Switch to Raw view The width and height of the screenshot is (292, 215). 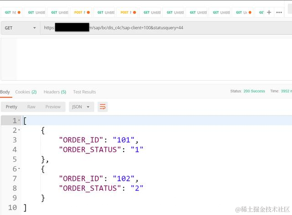click(x=31, y=107)
